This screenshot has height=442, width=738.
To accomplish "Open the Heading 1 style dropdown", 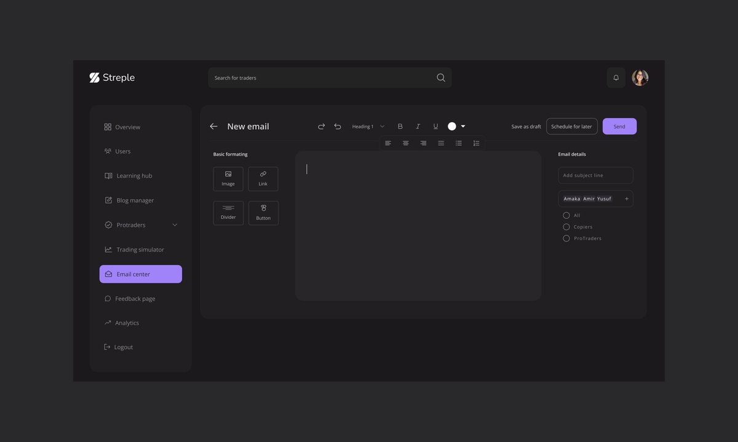I will pos(368,126).
